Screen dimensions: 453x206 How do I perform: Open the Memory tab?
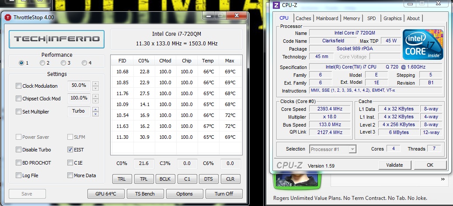[x=351, y=18]
